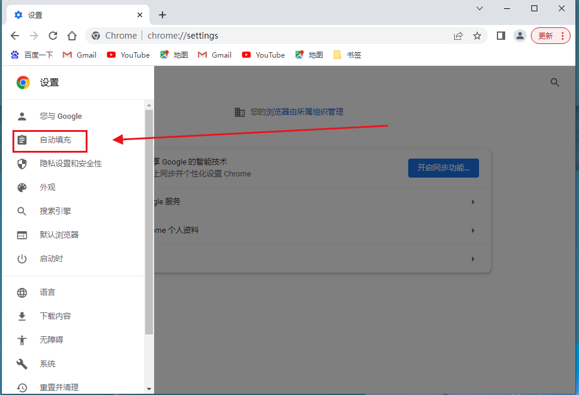Viewport: 579px width, 395px height.
Task: Open the second 地图 bookmark
Action: [309, 55]
